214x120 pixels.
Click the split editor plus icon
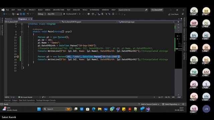tap(178, 22)
